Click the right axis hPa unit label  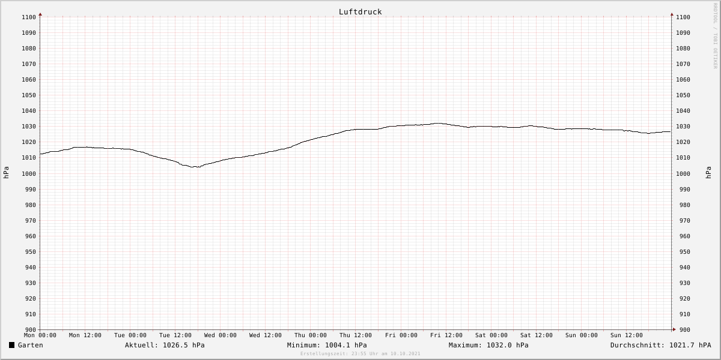(709, 173)
